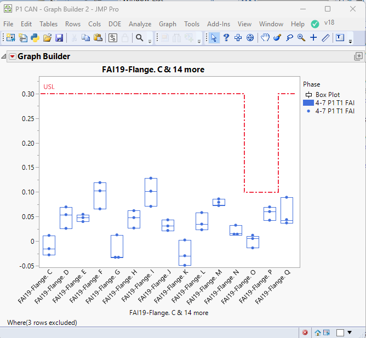Select the Brush tool
The height and width of the screenshot is (338, 366).
pyautogui.click(x=277, y=38)
